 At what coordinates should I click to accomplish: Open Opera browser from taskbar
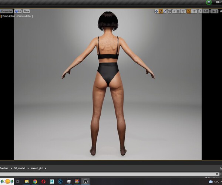(43, 181)
